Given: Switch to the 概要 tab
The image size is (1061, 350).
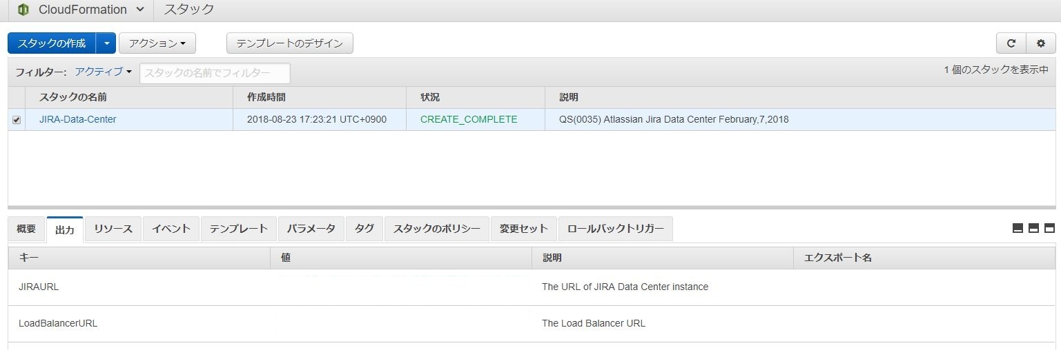Looking at the screenshot, I should click(26, 229).
